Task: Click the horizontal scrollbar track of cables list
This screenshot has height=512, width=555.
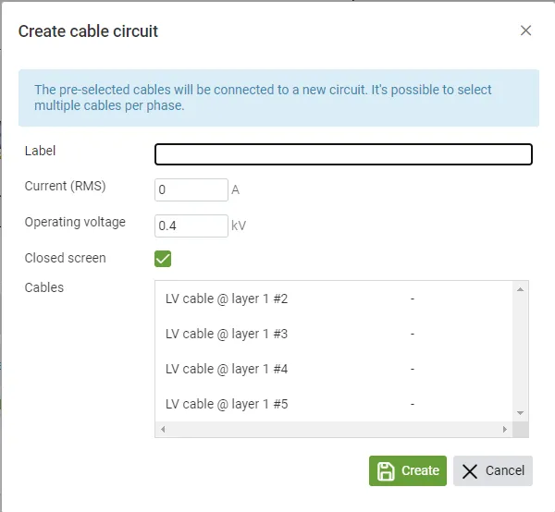Action: pos(333,430)
